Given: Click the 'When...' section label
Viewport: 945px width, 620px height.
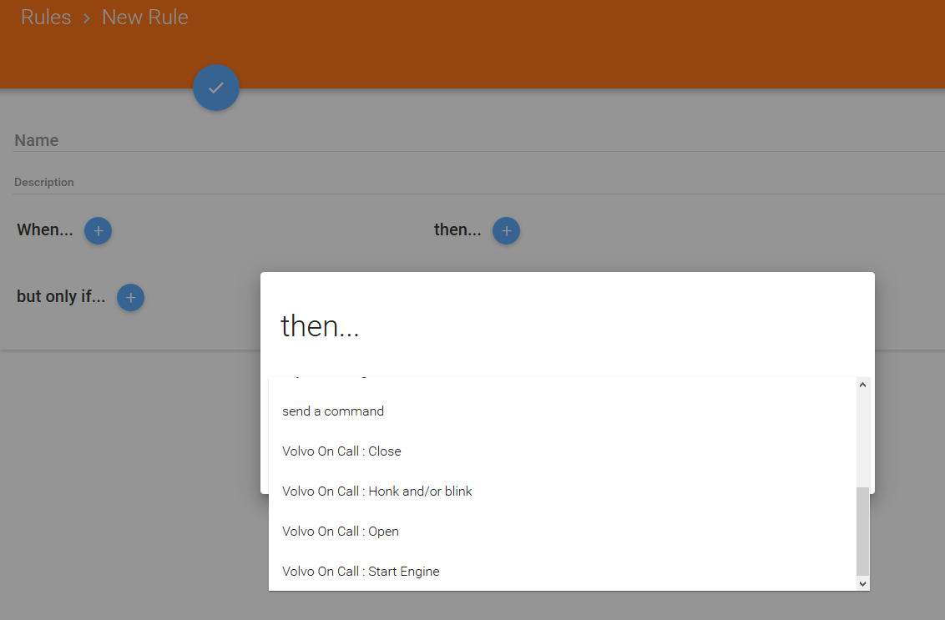Looking at the screenshot, I should 44,229.
